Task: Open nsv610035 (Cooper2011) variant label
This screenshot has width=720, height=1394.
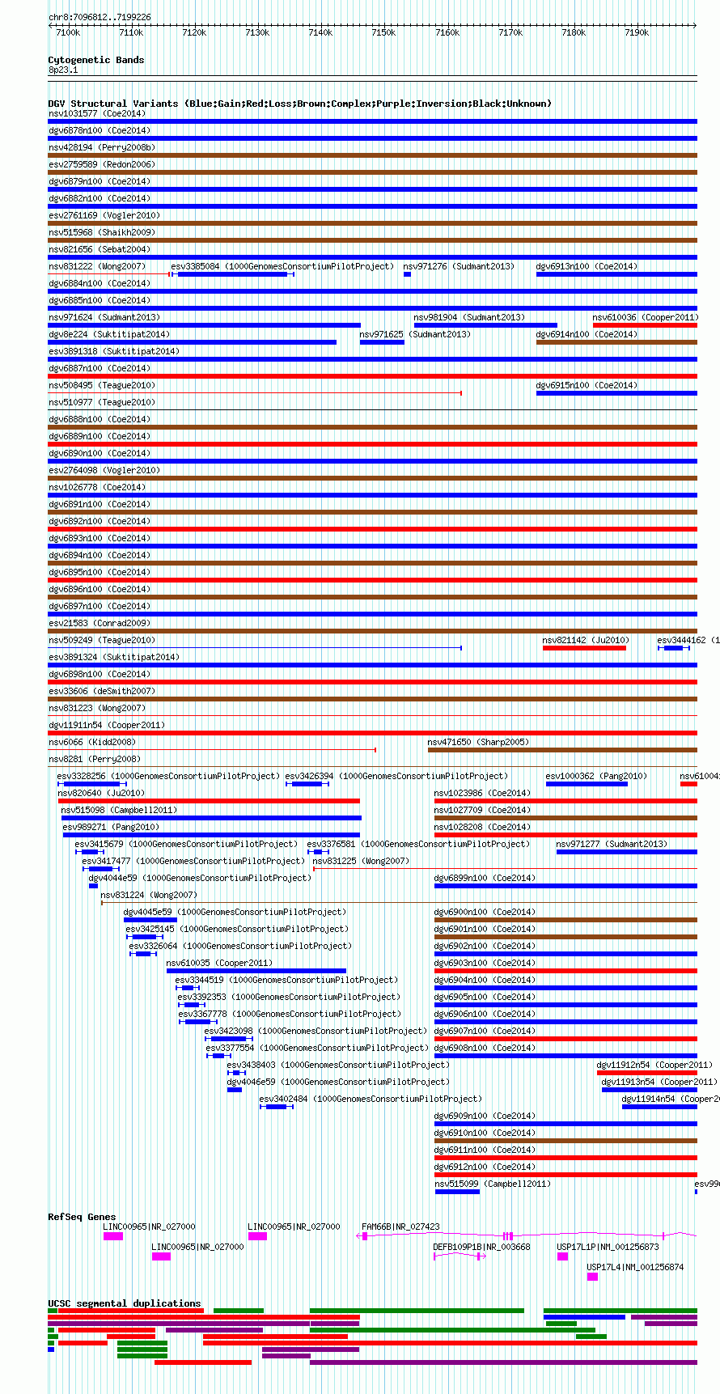Action: click(219, 963)
